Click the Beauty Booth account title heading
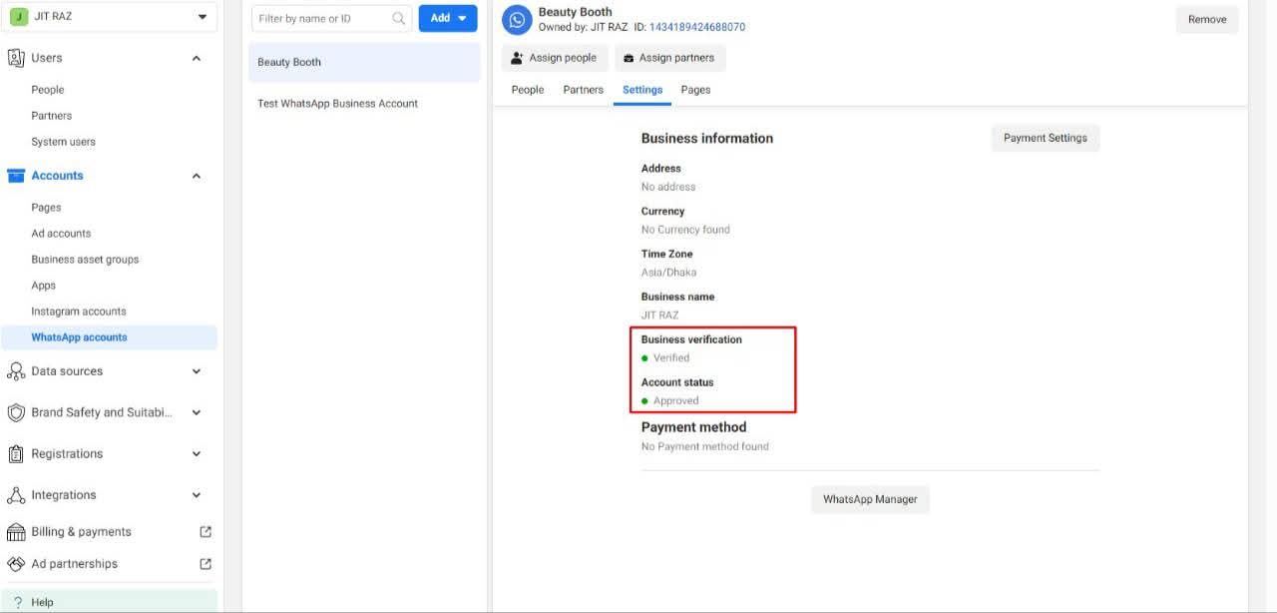The height and width of the screenshot is (613, 1277). tap(576, 12)
